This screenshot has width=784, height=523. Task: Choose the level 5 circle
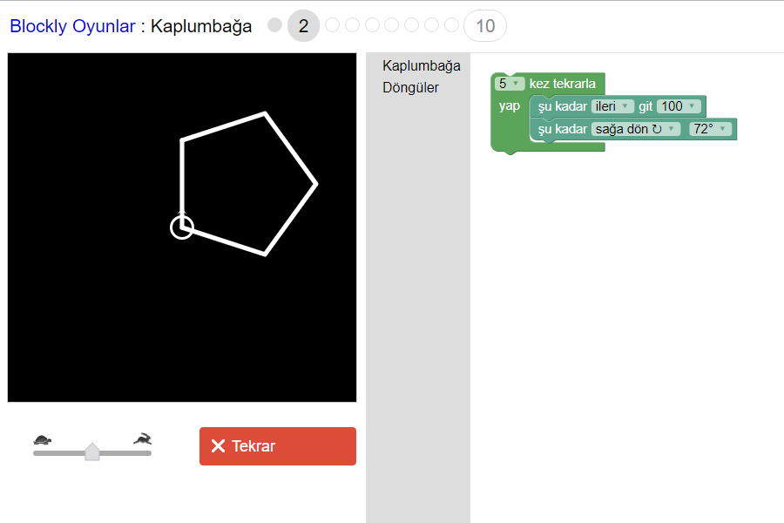point(372,25)
